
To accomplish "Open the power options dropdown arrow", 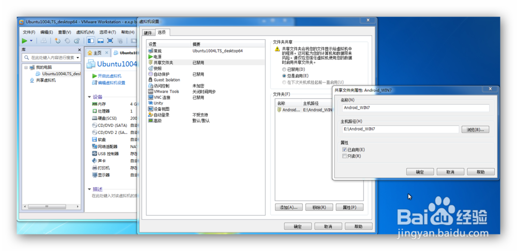I will [x=32, y=41].
